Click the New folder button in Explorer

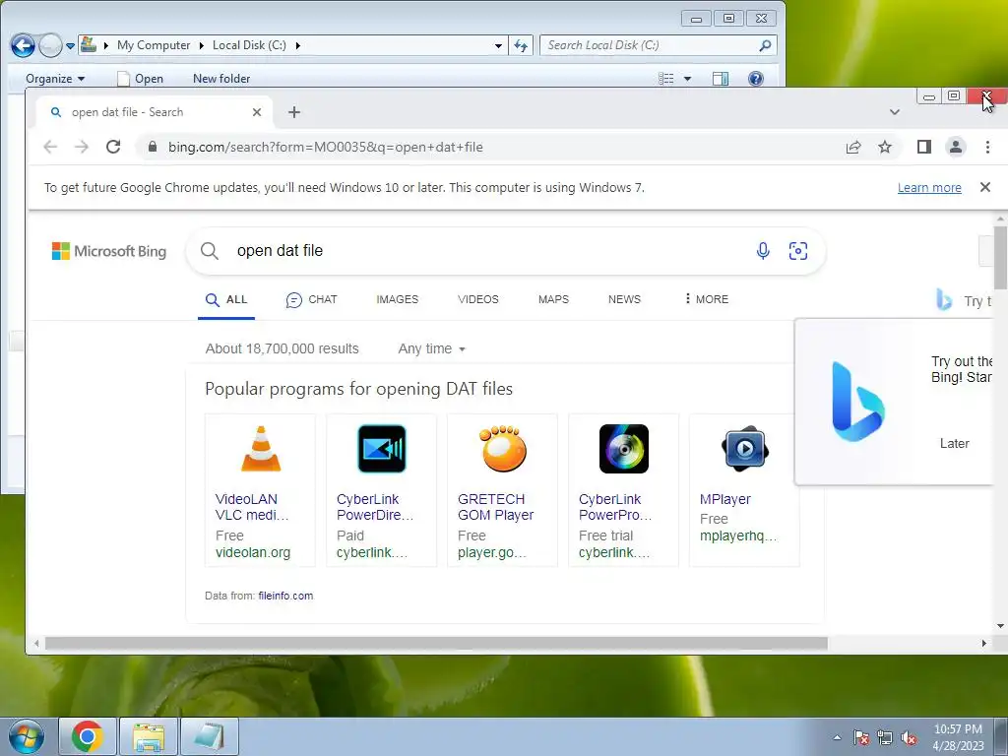coord(221,79)
